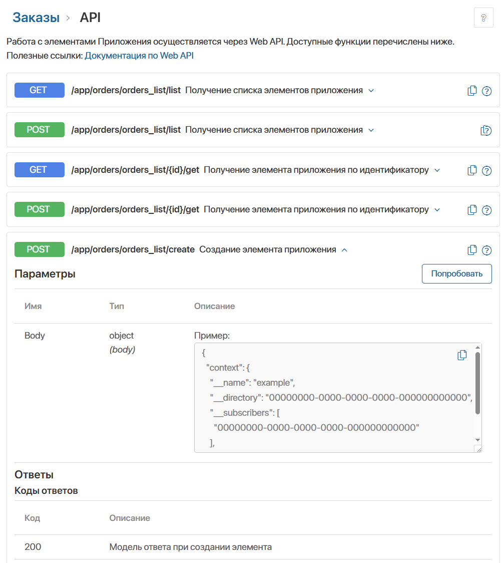Open help for POST orders_list/create method

486,250
